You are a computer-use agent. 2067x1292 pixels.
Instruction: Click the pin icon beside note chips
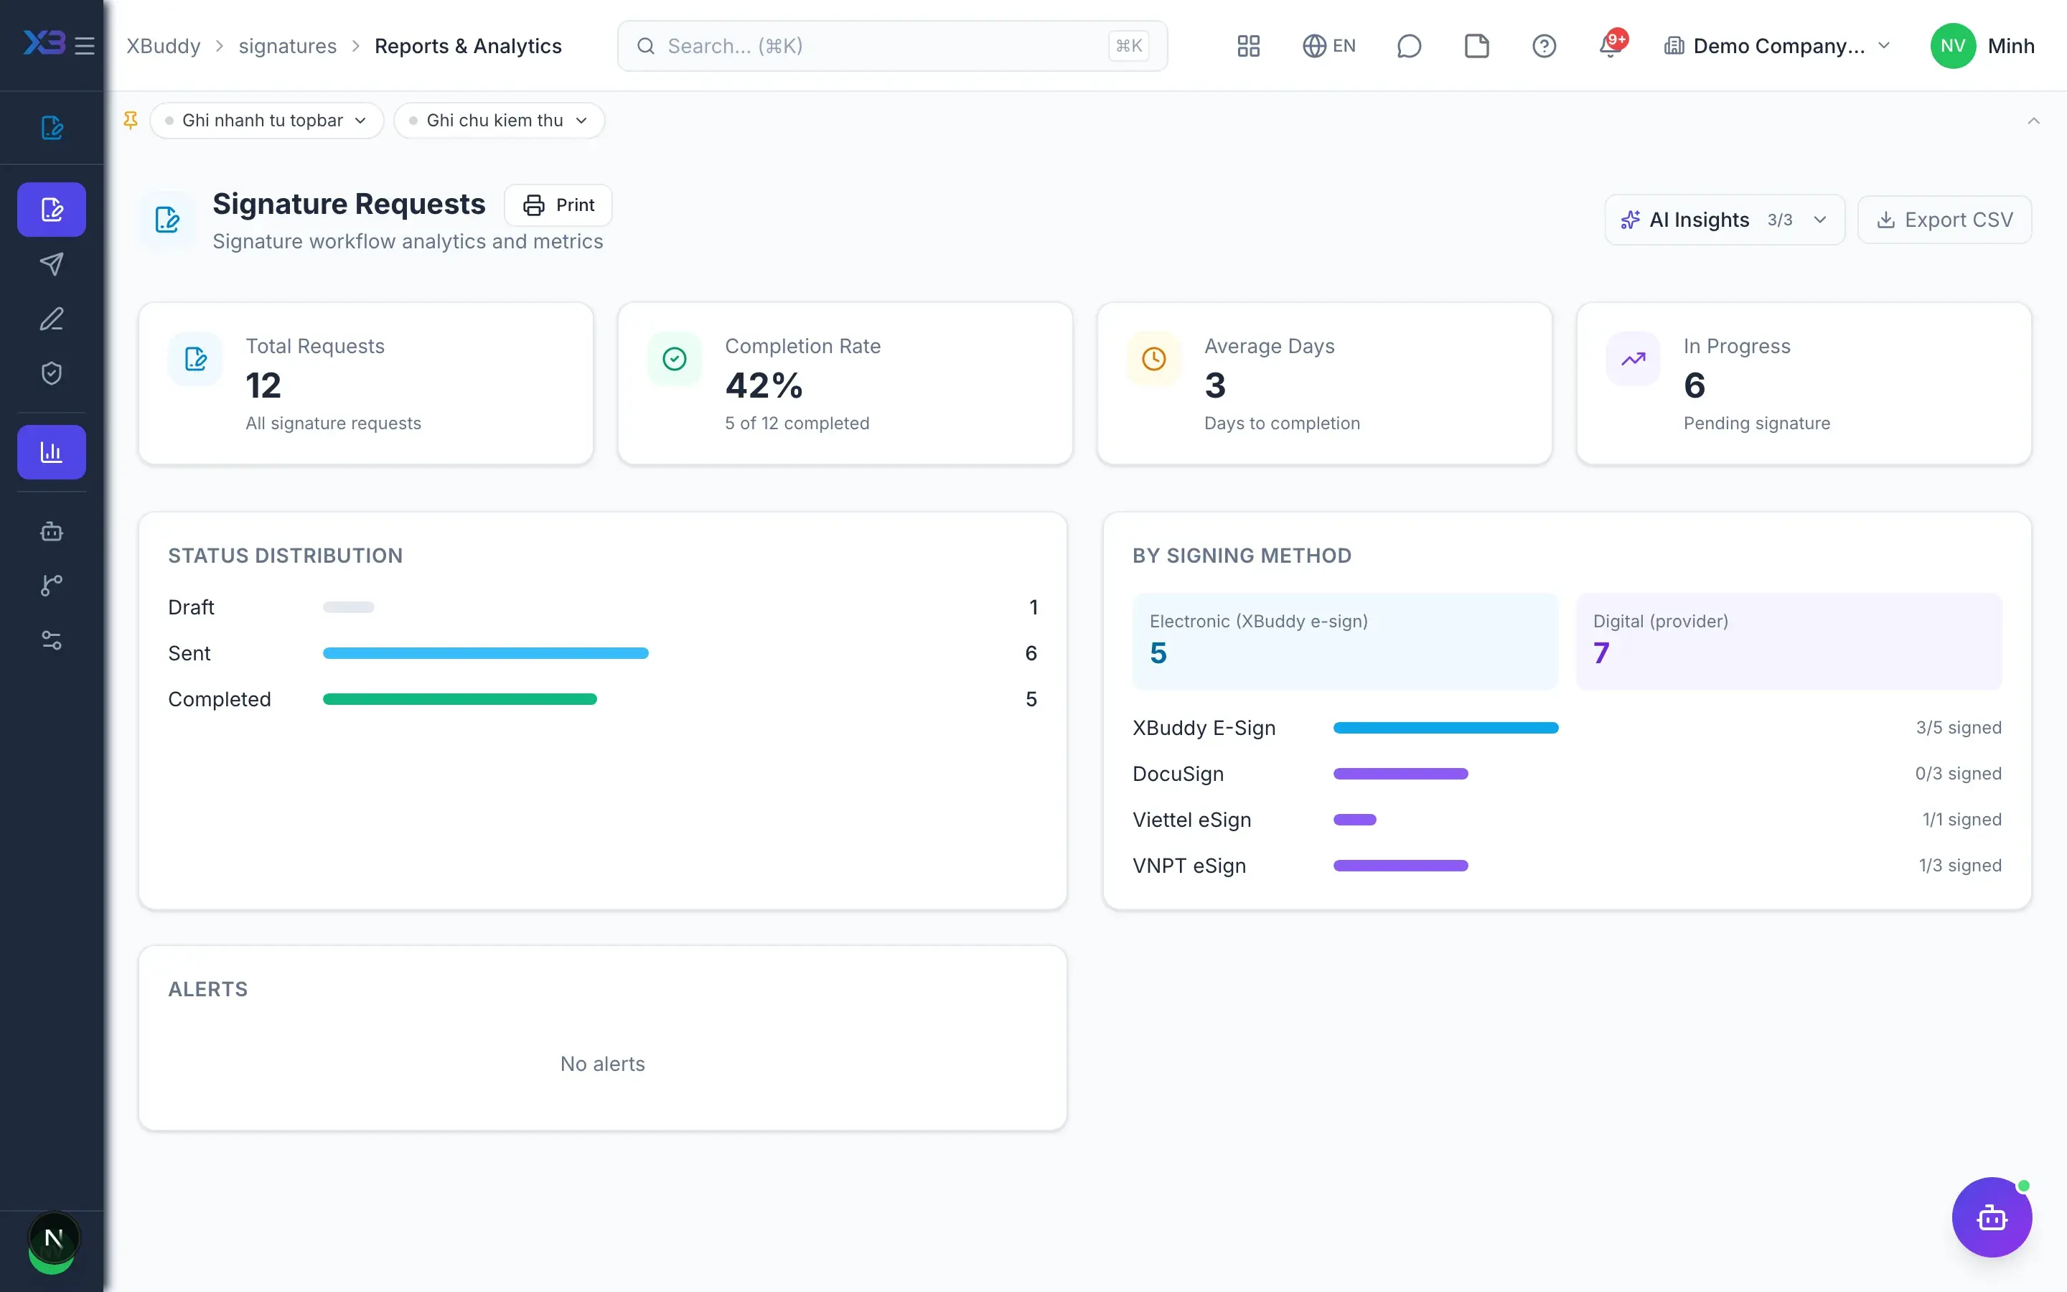(x=131, y=121)
